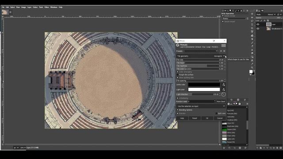
Task: Click the Layers tab icon in right dock
Action: click(x=257, y=11)
